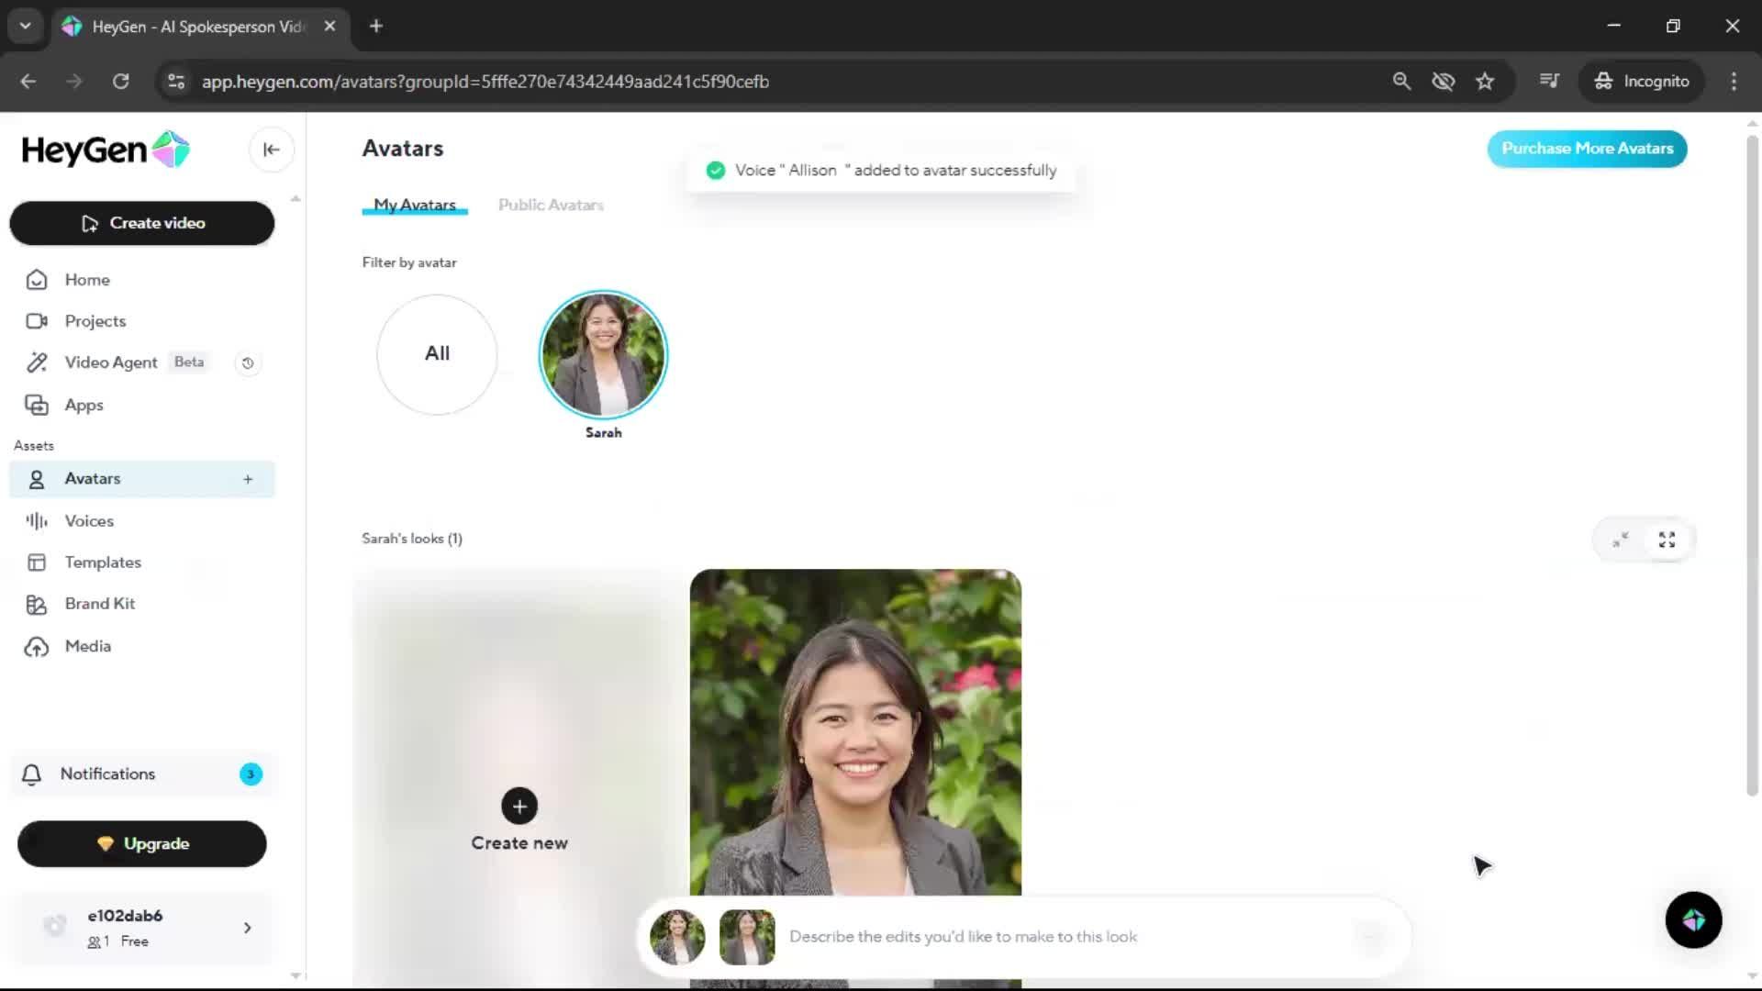Viewport: 1762px width, 991px height.
Task: Expand account menu e102dab6
Action: click(x=247, y=928)
